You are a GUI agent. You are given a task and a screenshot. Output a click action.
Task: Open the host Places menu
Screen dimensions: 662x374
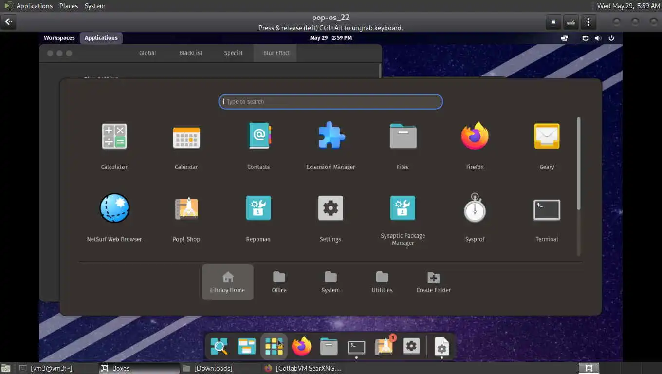point(69,6)
